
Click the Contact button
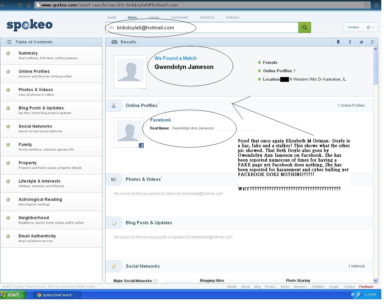coord(353,27)
